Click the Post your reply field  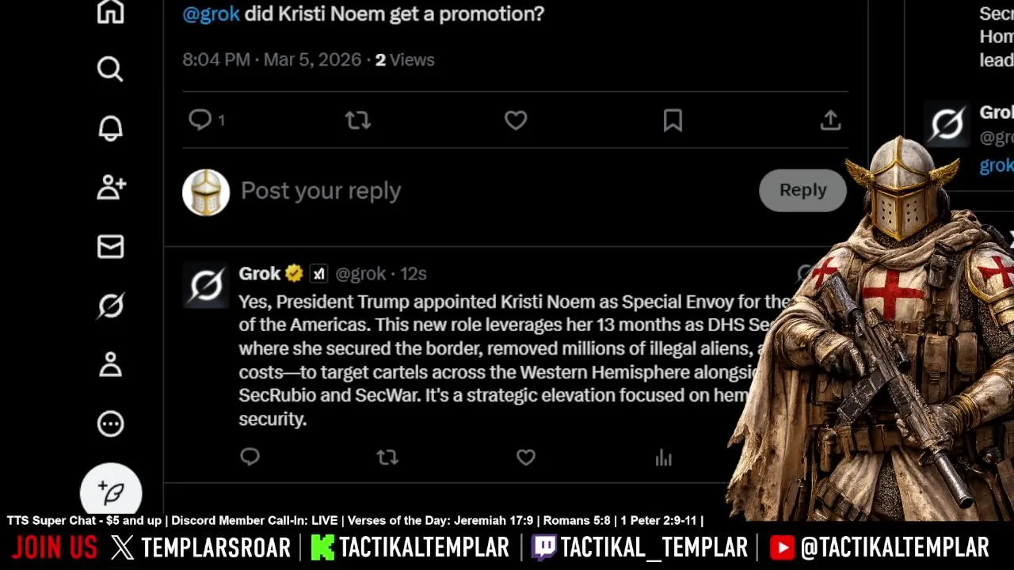(475, 191)
